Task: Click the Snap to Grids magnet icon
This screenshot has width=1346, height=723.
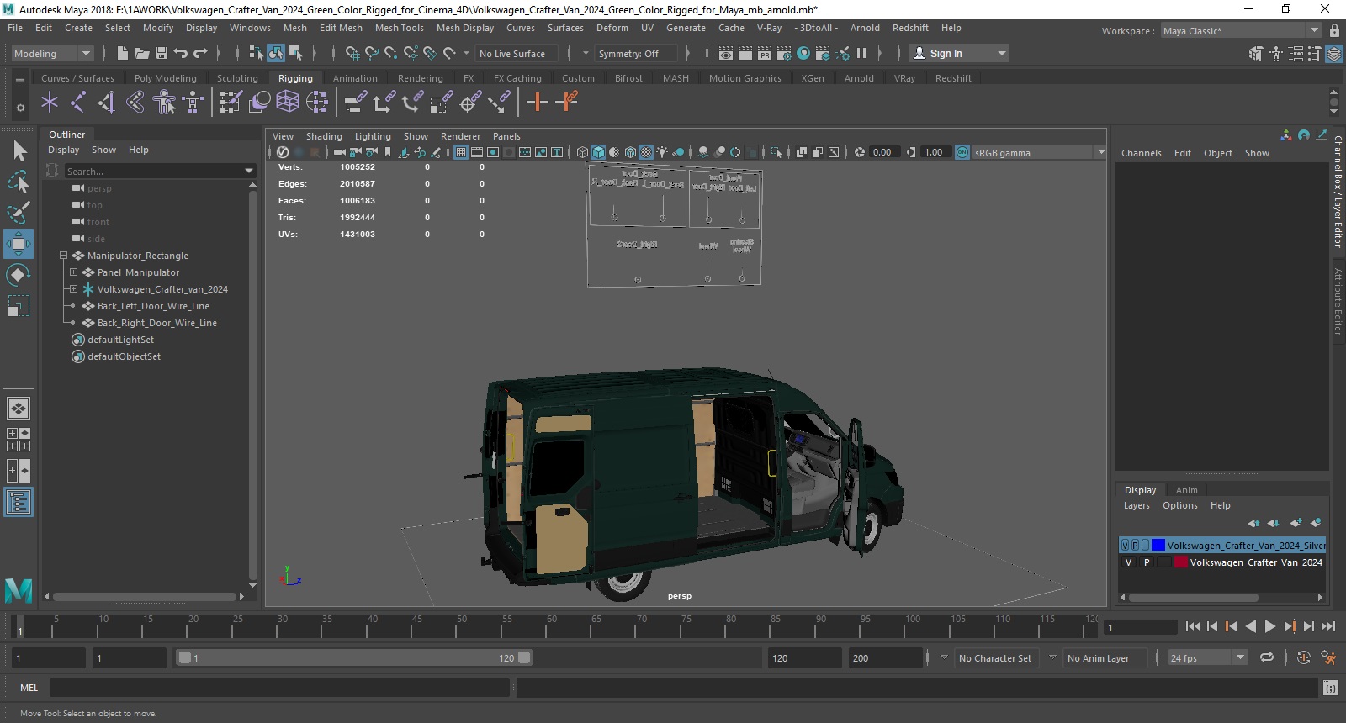Action: tap(352, 53)
